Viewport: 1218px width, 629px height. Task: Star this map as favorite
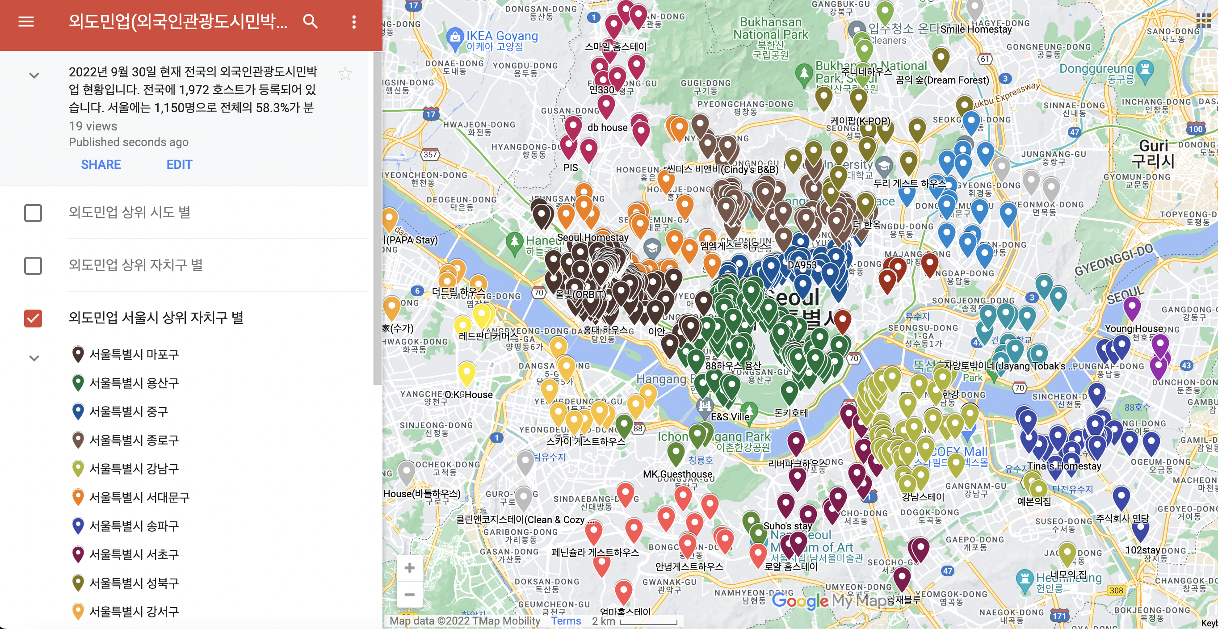346,74
